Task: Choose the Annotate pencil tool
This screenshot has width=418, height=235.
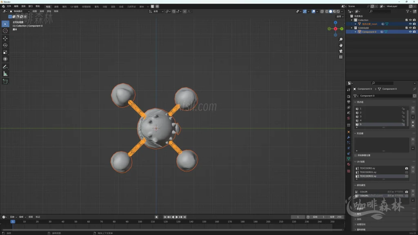Action: click(x=5, y=67)
